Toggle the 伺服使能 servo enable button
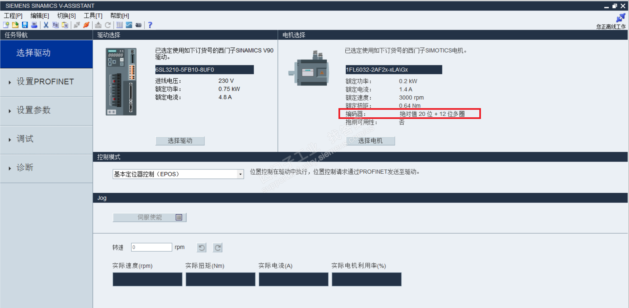This screenshot has width=629, height=308. pyautogui.click(x=150, y=217)
